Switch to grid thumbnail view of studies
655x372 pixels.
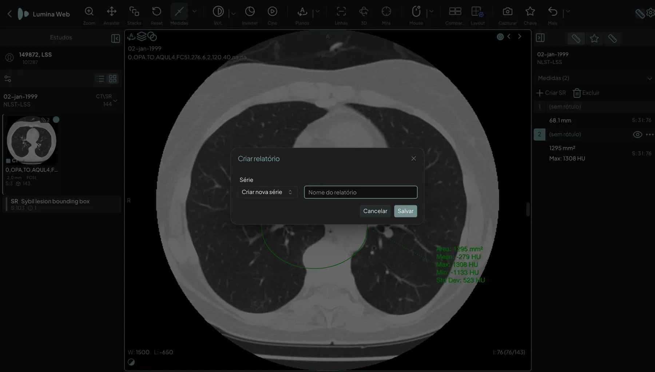[x=112, y=79]
